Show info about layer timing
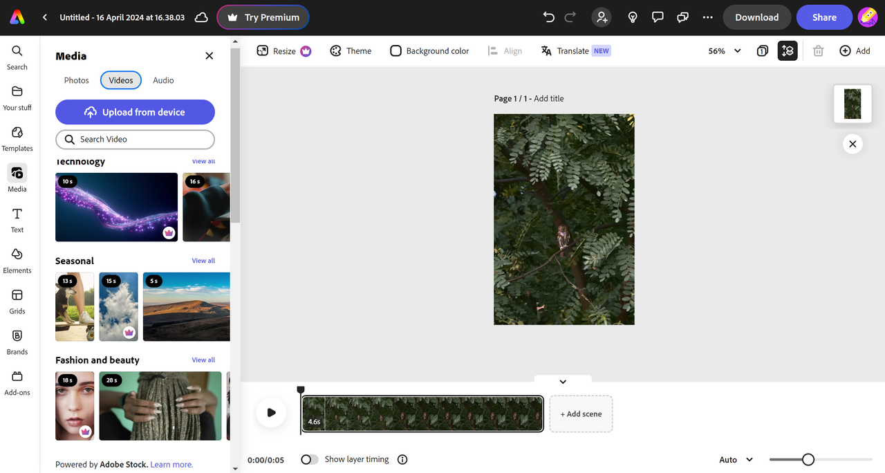This screenshot has height=473, width=885. (402, 460)
